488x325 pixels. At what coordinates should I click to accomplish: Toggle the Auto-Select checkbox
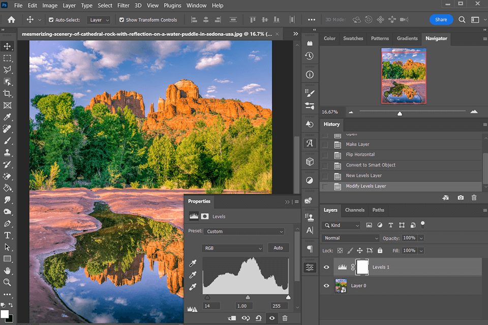click(51, 20)
